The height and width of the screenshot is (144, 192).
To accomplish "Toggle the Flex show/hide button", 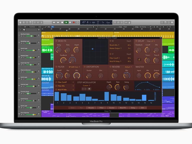I will pos(49,27).
